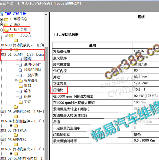Click the 83 mm value cell
159x160 pixels.
tap(146, 70)
